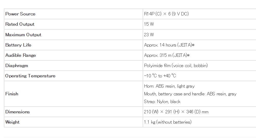Select the 23 W maximum output value
The width and height of the screenshot is (256, 138).
pos(149,35)
